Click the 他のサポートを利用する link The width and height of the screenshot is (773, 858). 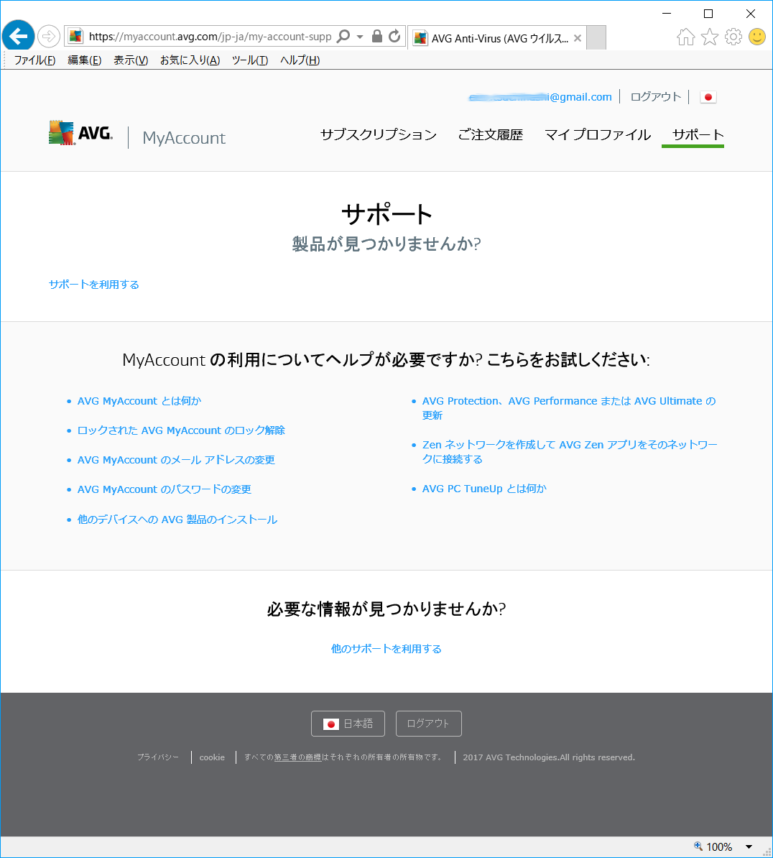click(x=386, y=649)
